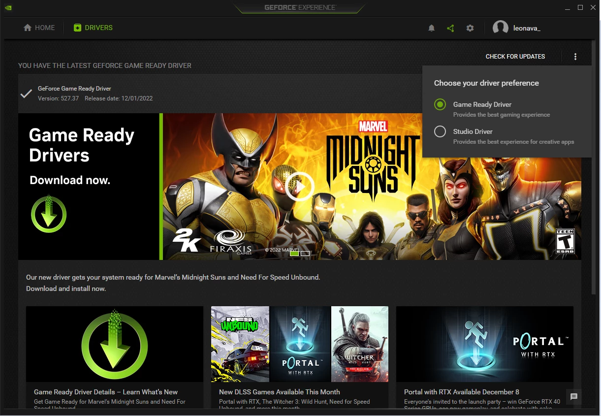Viewport: 601px width, 416px height.
Task: Open the Game Ready Driver Details thumbnail
Action: (x=115, y=344)
